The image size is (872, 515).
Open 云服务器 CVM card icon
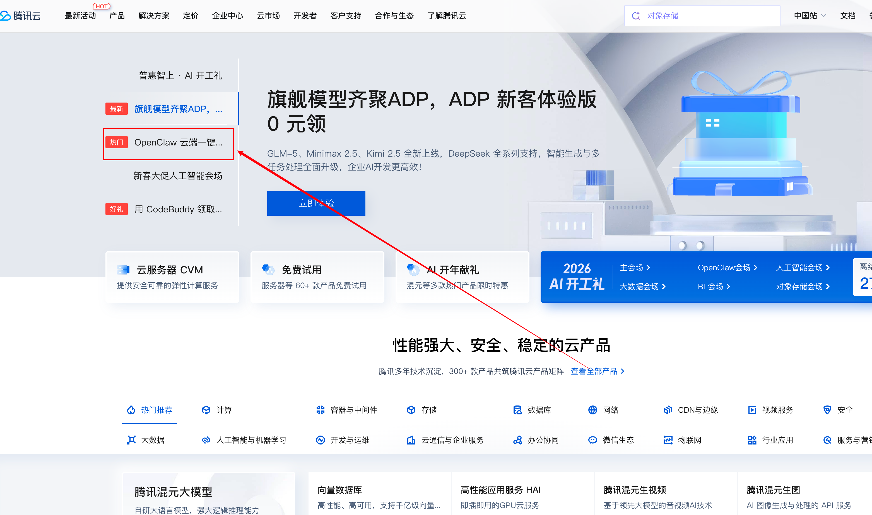tap(123, 270)
